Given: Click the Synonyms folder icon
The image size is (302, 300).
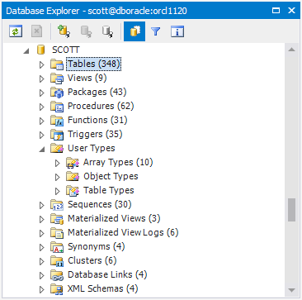Looking at the screenshot, I should [x=57, y=247].
